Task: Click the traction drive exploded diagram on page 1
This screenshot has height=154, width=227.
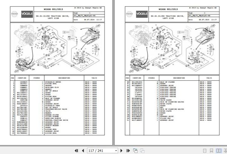Action: (x=58, y=49)
